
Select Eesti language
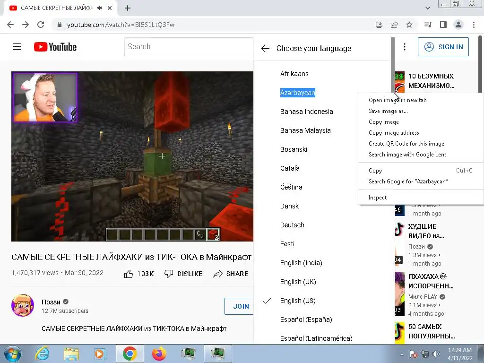point(287,244)
